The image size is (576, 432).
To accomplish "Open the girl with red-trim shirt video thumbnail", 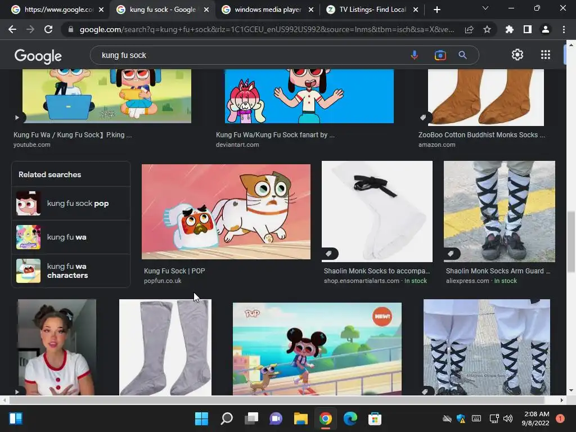I will coord(57,347).
